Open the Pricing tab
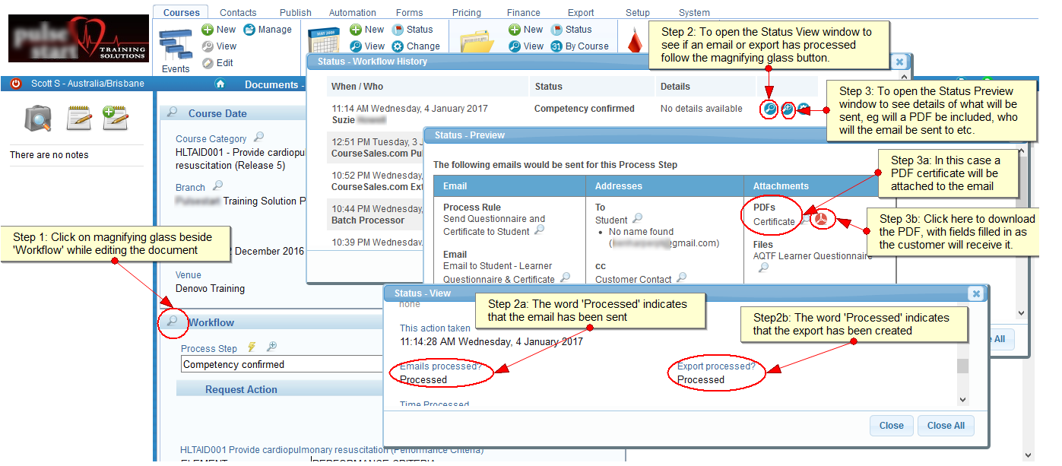Screen dimensions: 1062x466 (466, 12)
